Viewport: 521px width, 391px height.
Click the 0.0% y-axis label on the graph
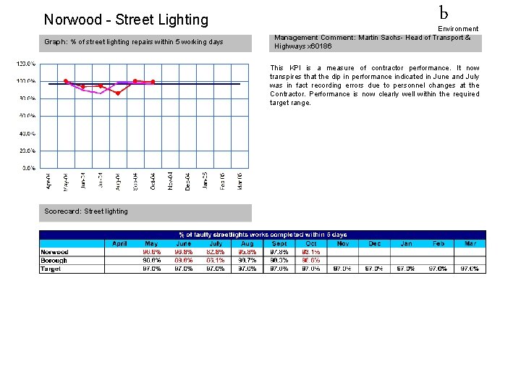[28, 168]
